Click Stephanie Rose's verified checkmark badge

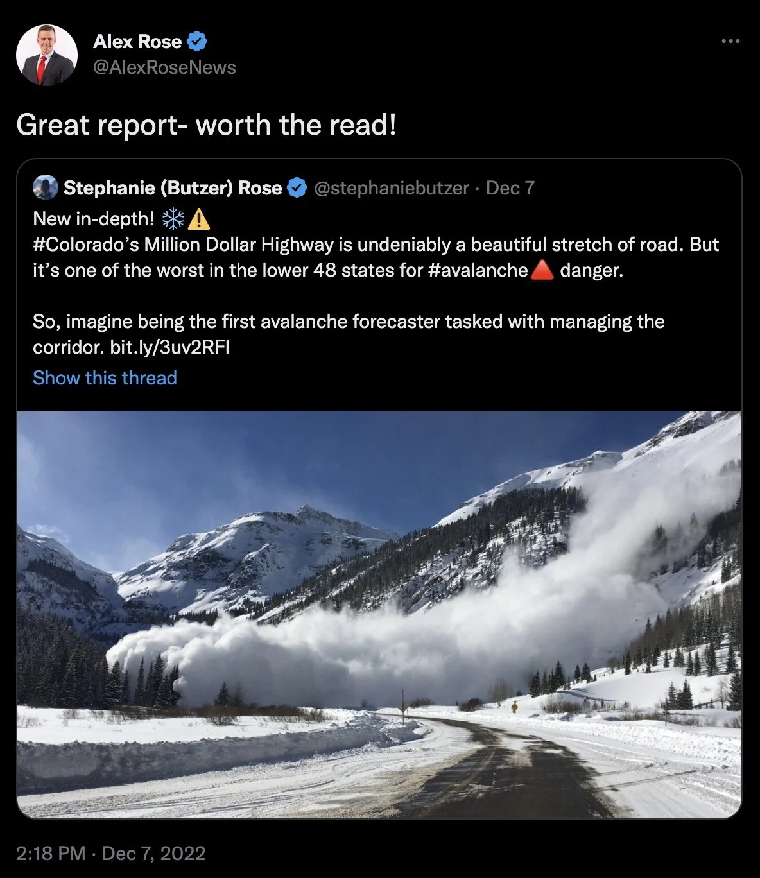[297, 187]
